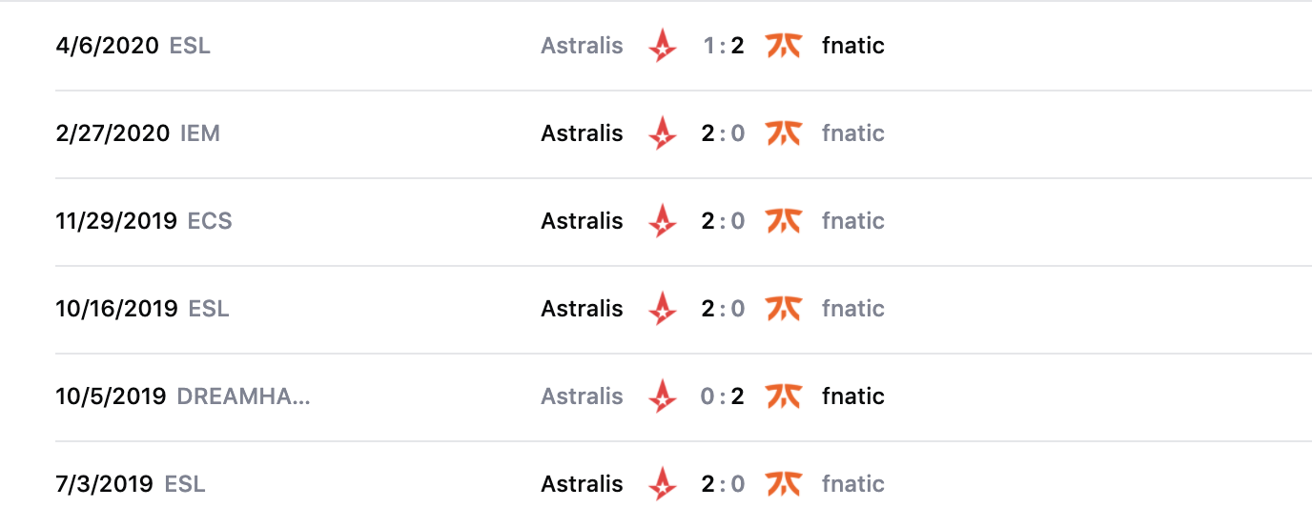Open fnatic team link in 2/27/2020 row
The image size is (1312, 528).
click(852, 133)
